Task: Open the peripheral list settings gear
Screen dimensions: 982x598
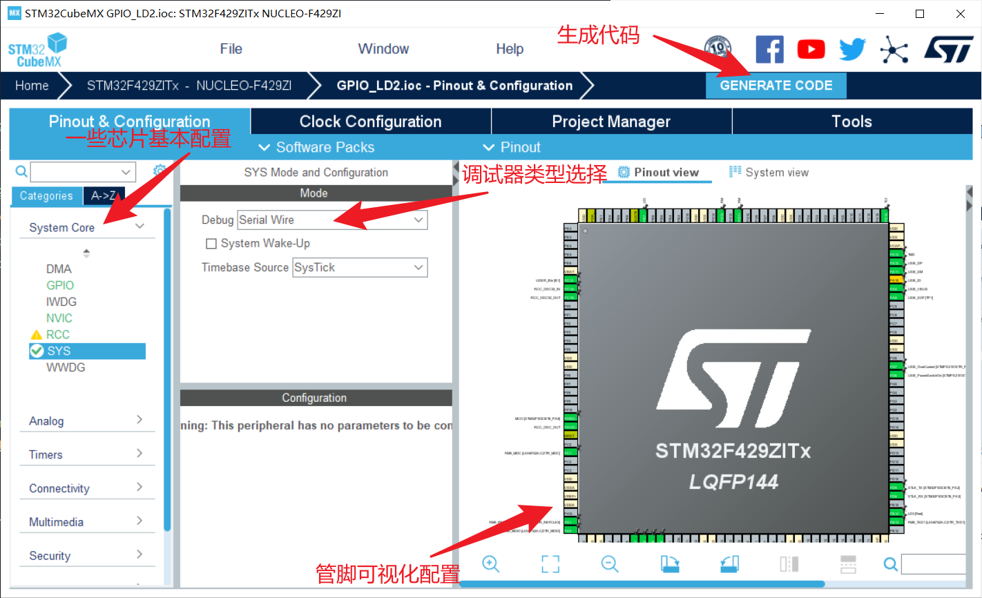Action: [x=160, y=171]
